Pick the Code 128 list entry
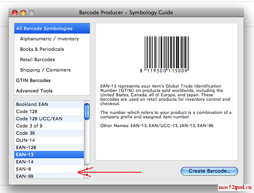The height and width of the screenshot is (193, 254). point(49,111)
